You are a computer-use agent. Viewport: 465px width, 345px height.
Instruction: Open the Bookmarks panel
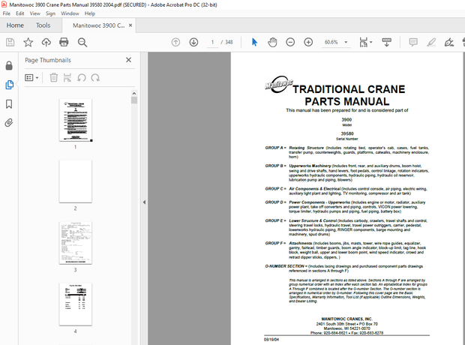click(x=9, y=104)
